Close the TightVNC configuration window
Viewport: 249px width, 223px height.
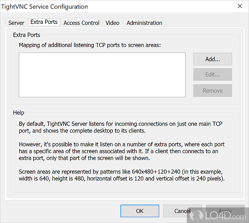pos(240,6)
